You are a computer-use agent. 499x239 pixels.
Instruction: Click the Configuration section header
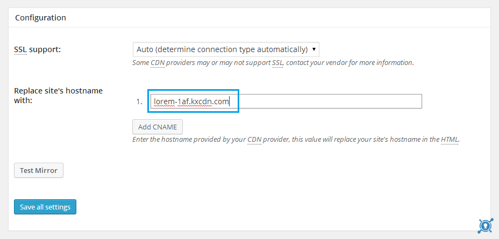click(41, 18)
